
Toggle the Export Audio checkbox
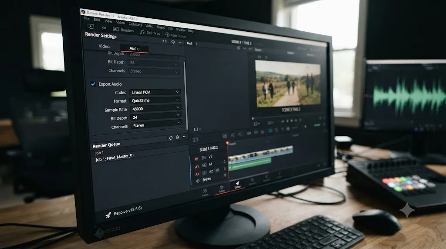tap(93, 84)
